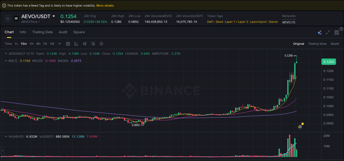Open the More details link in the banner

(x=105, y=5)
